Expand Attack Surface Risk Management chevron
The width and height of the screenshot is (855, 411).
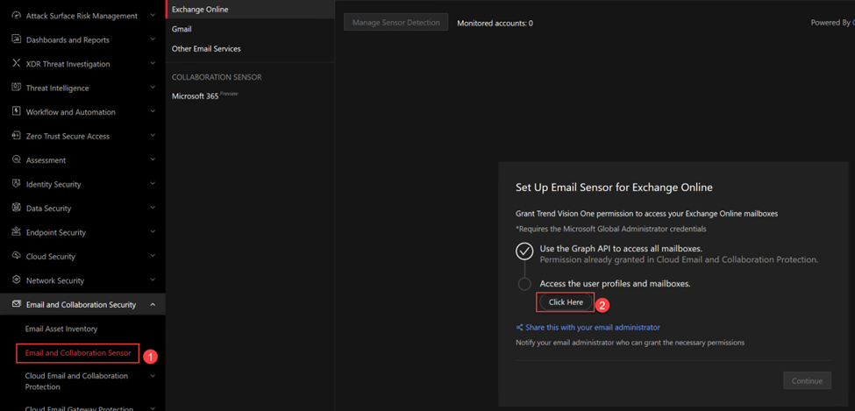[x=153, y=16]
